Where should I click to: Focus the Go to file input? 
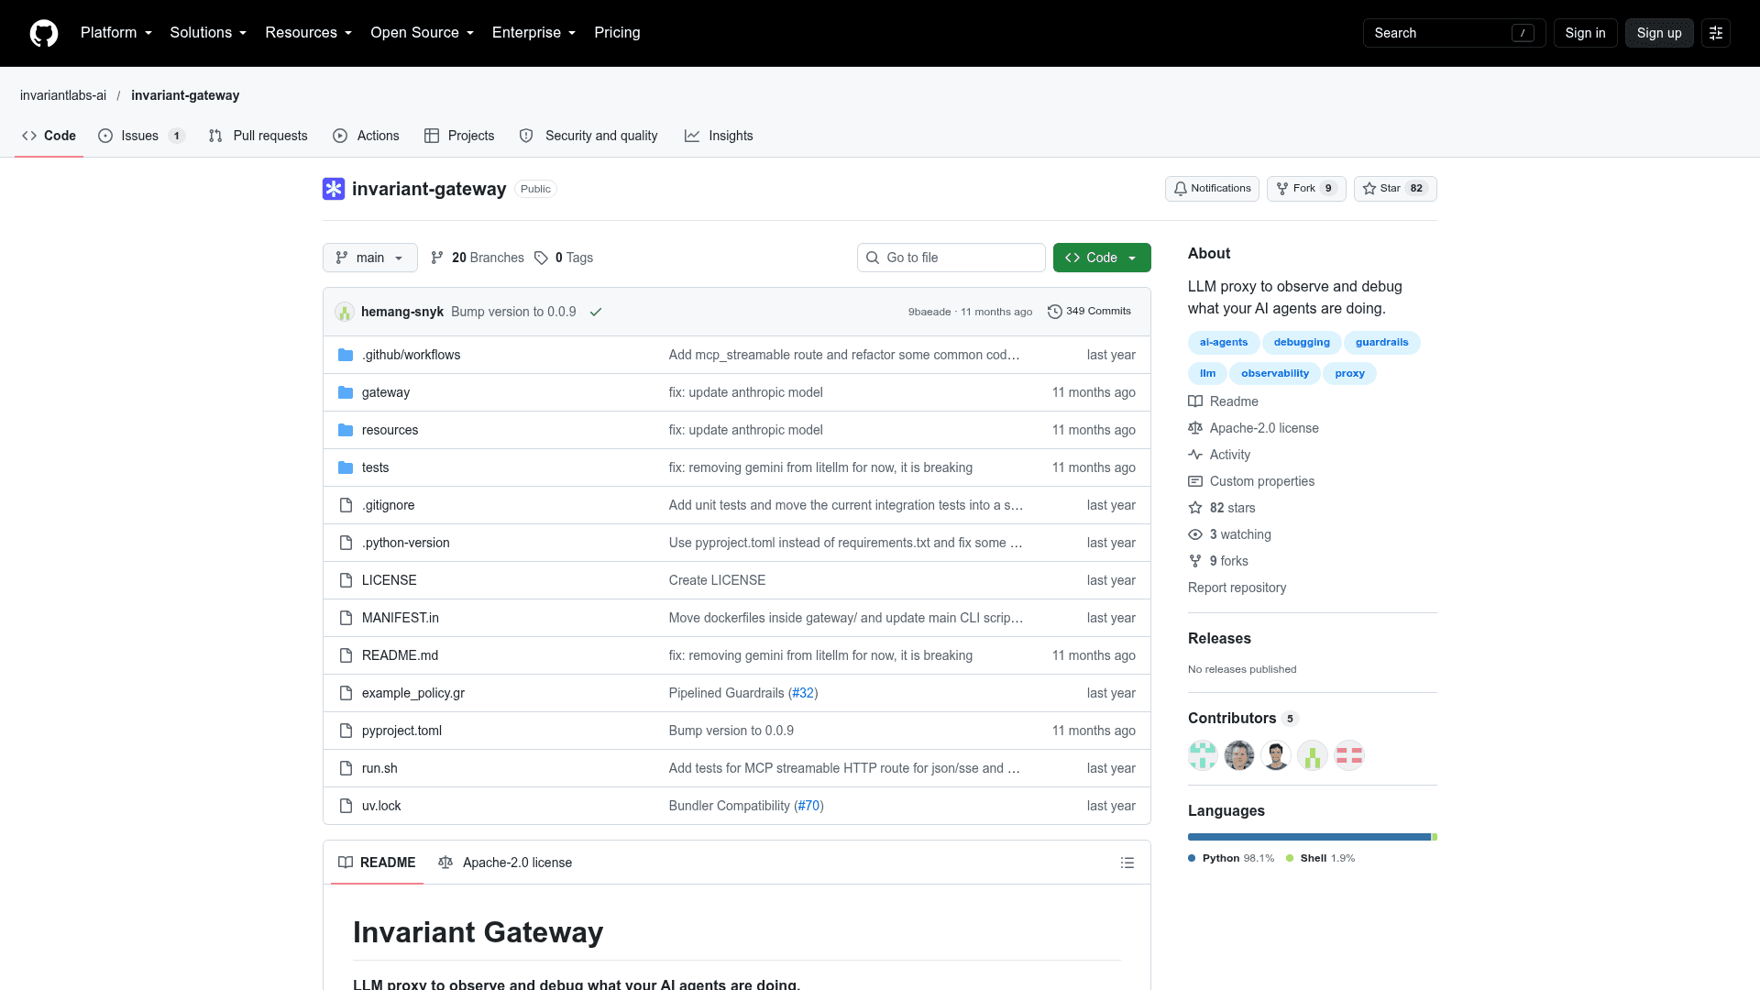point(951,258)
